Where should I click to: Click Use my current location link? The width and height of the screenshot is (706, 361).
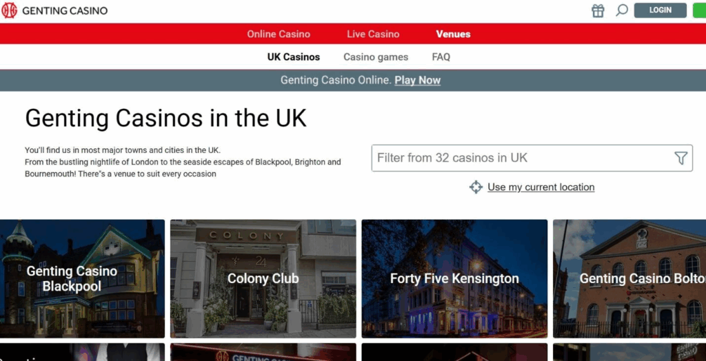pyautogui.click(x=541, y=187)
